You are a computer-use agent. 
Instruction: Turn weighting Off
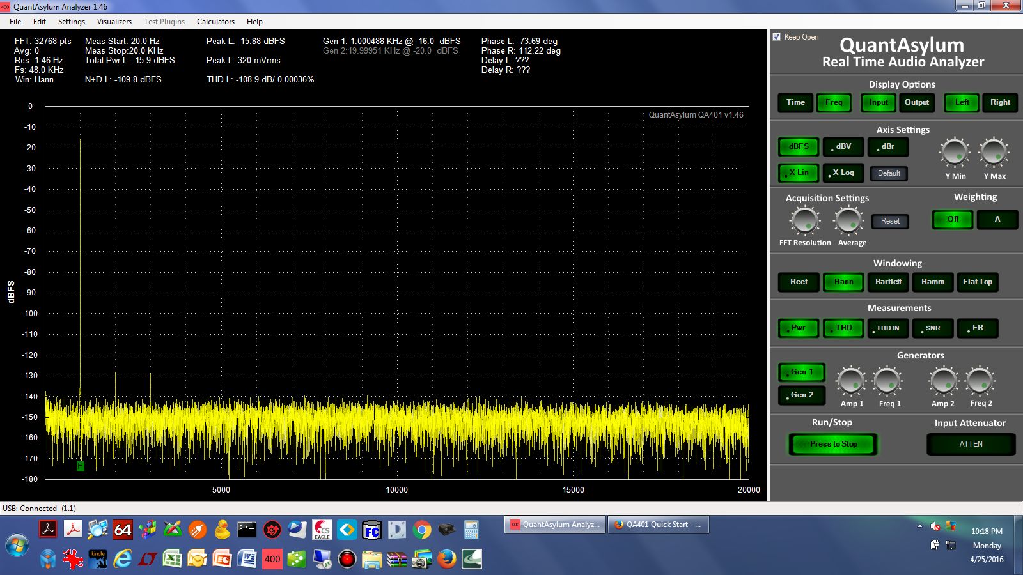[x=953, y=219]
